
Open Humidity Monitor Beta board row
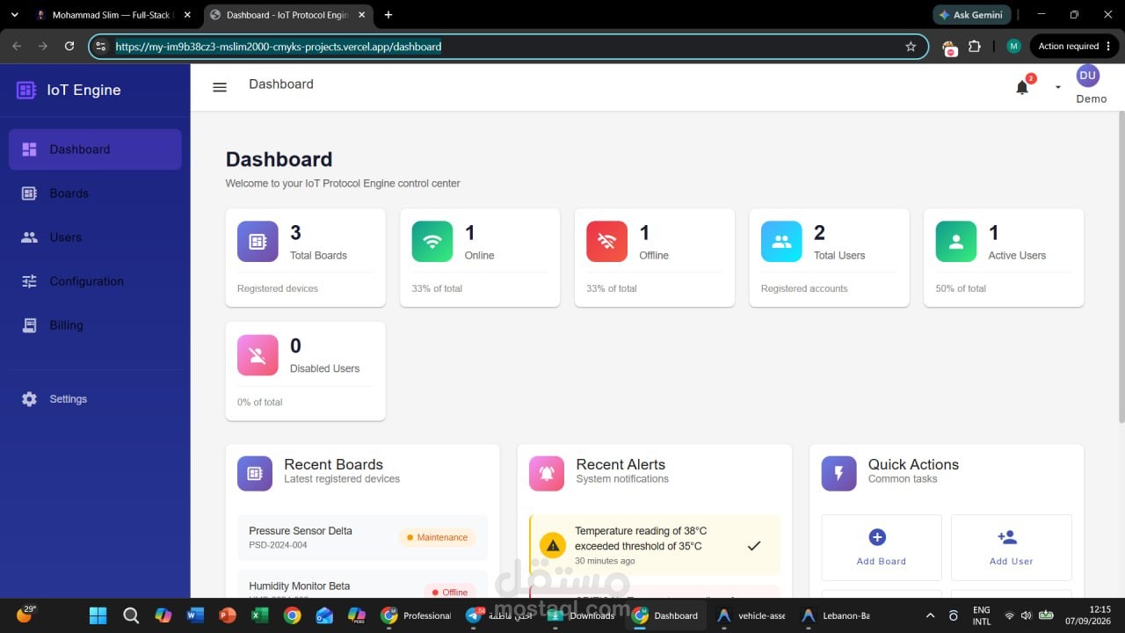[363, 585]
